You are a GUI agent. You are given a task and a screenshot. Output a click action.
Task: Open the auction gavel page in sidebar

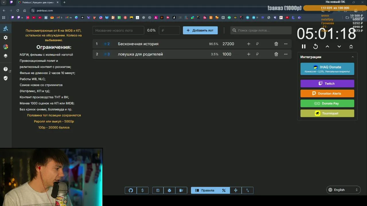[5, 28]
